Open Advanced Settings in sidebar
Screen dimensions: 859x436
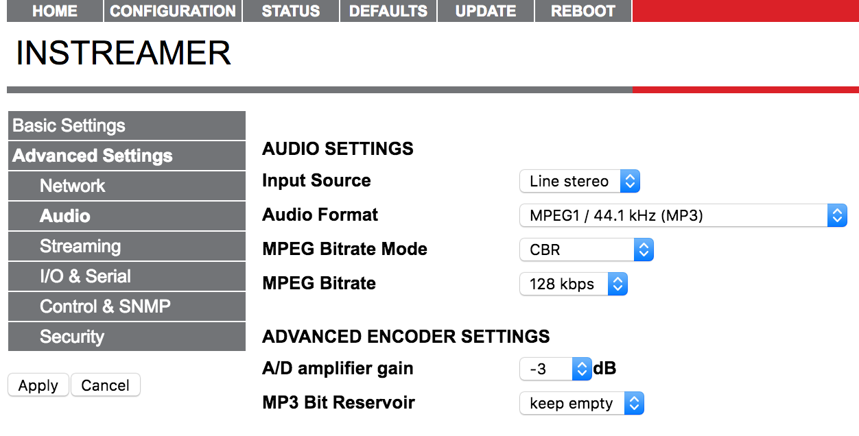click(127, 156)
